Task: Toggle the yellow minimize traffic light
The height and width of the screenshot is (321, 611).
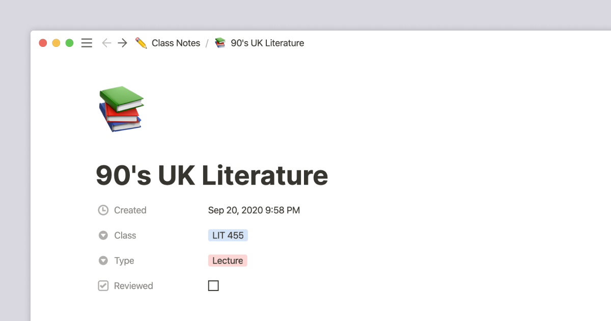Action: (x=56, y=43)
